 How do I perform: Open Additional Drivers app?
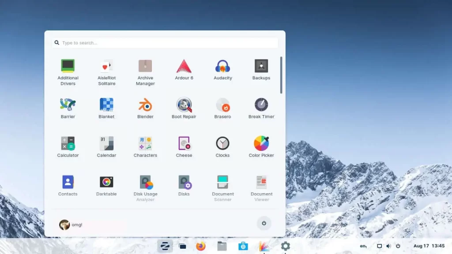coord(68,72)
